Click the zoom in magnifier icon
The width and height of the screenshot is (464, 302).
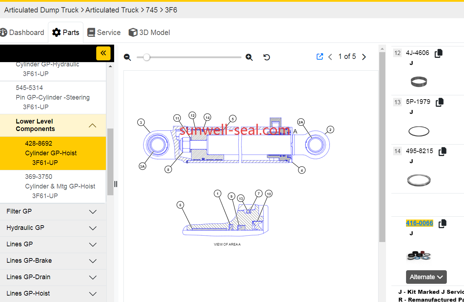(x=249, y=57)
